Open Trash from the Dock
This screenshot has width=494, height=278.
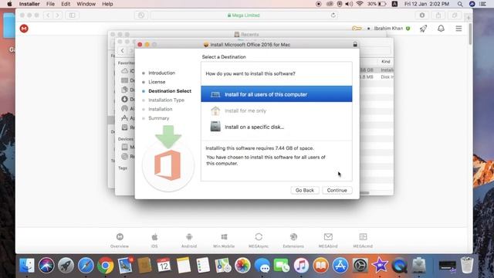point(467,265)
